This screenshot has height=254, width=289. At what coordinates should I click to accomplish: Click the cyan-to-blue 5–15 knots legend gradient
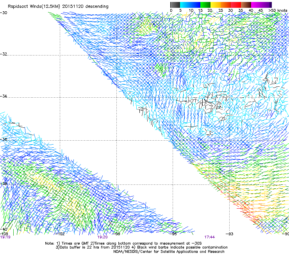pyautogui.click(x=190, y=5)
